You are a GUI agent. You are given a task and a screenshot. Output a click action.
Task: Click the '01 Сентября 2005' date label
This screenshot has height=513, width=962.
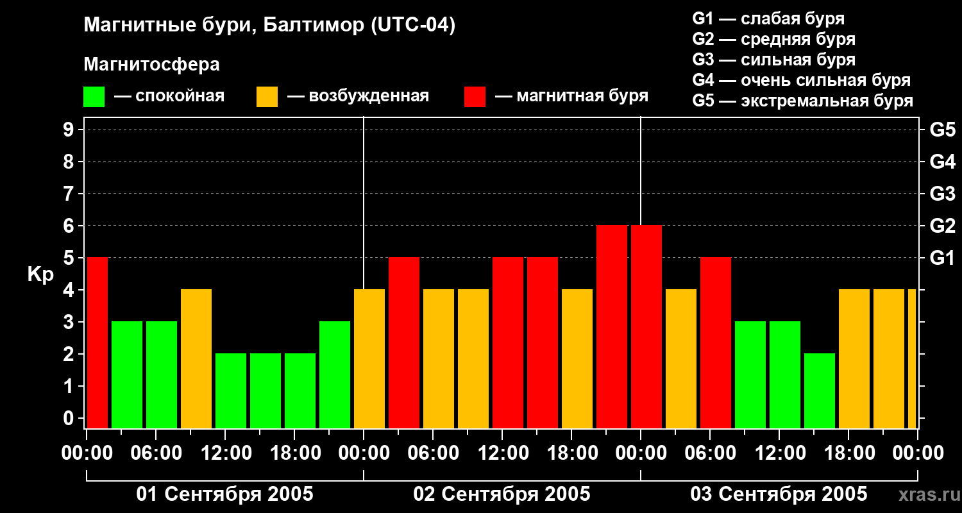click(x=225, y=494)
